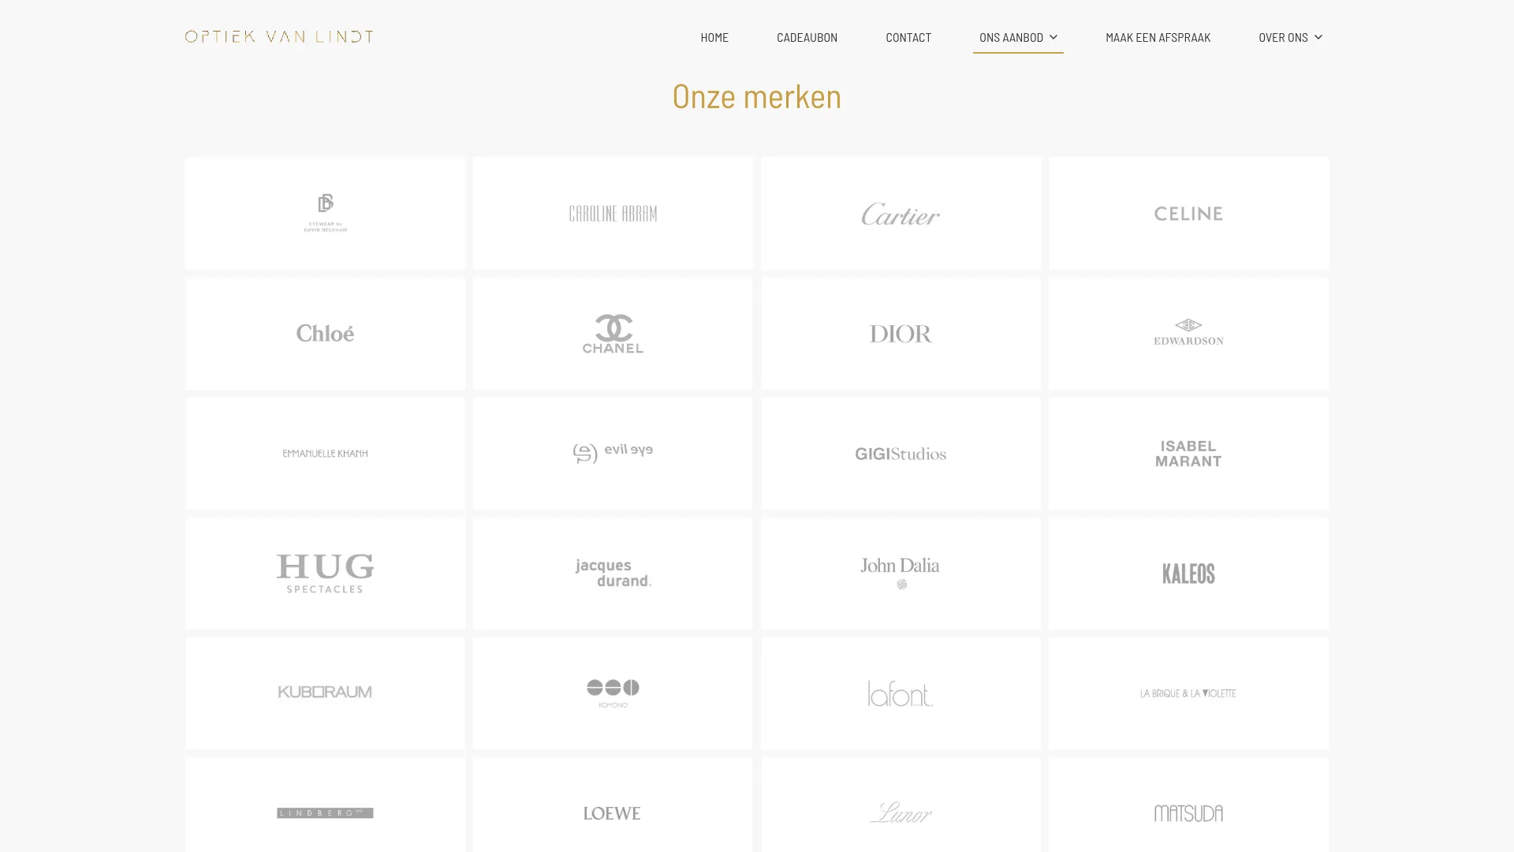Open the Cadeaubon page

click(807, 37)
